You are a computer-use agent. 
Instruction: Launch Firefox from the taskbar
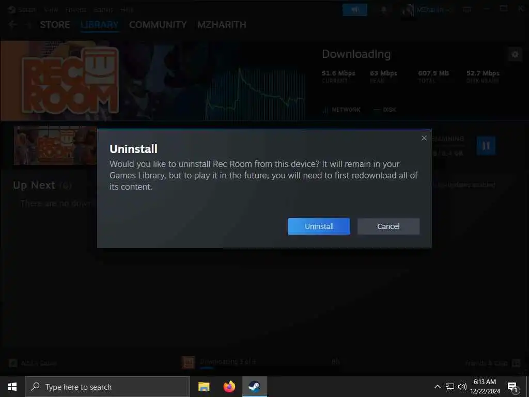pyautogui.click(x=229, y=387)
